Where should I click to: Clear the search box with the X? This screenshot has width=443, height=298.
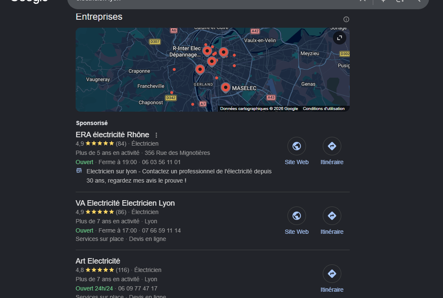(362, 0)
